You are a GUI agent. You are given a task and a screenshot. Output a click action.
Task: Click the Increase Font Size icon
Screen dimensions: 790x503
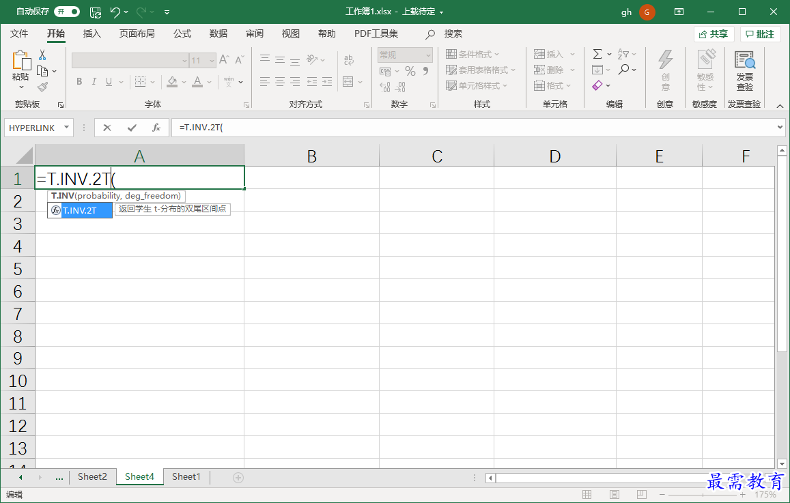click(x=224, y=60)
